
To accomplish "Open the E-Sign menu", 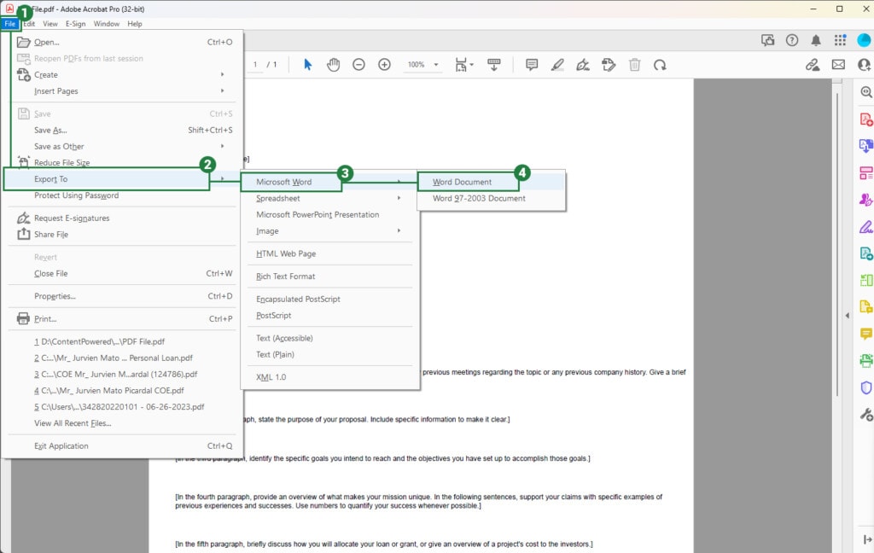I will tap(75, 23).
